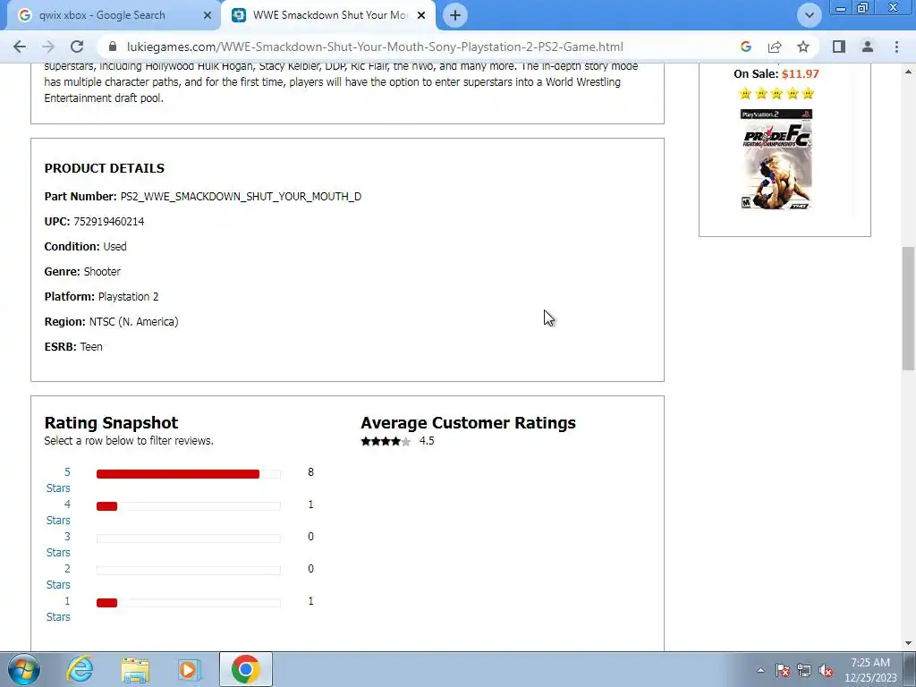916x687 pixels.
Task: Launch Internet Explorer from taskbar
Action: [80, 669]
